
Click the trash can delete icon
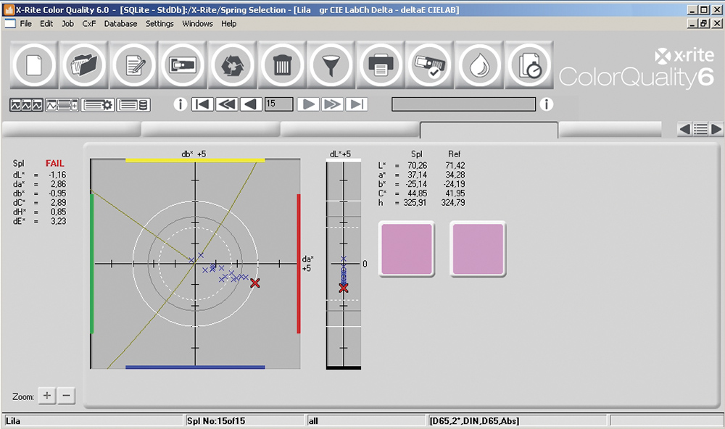[x=282, y=66]
